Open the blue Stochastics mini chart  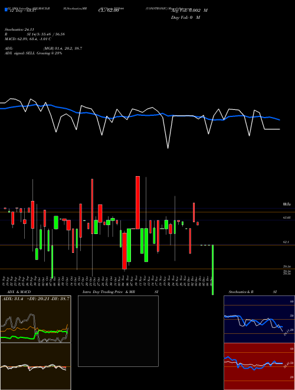click(259, 319)
